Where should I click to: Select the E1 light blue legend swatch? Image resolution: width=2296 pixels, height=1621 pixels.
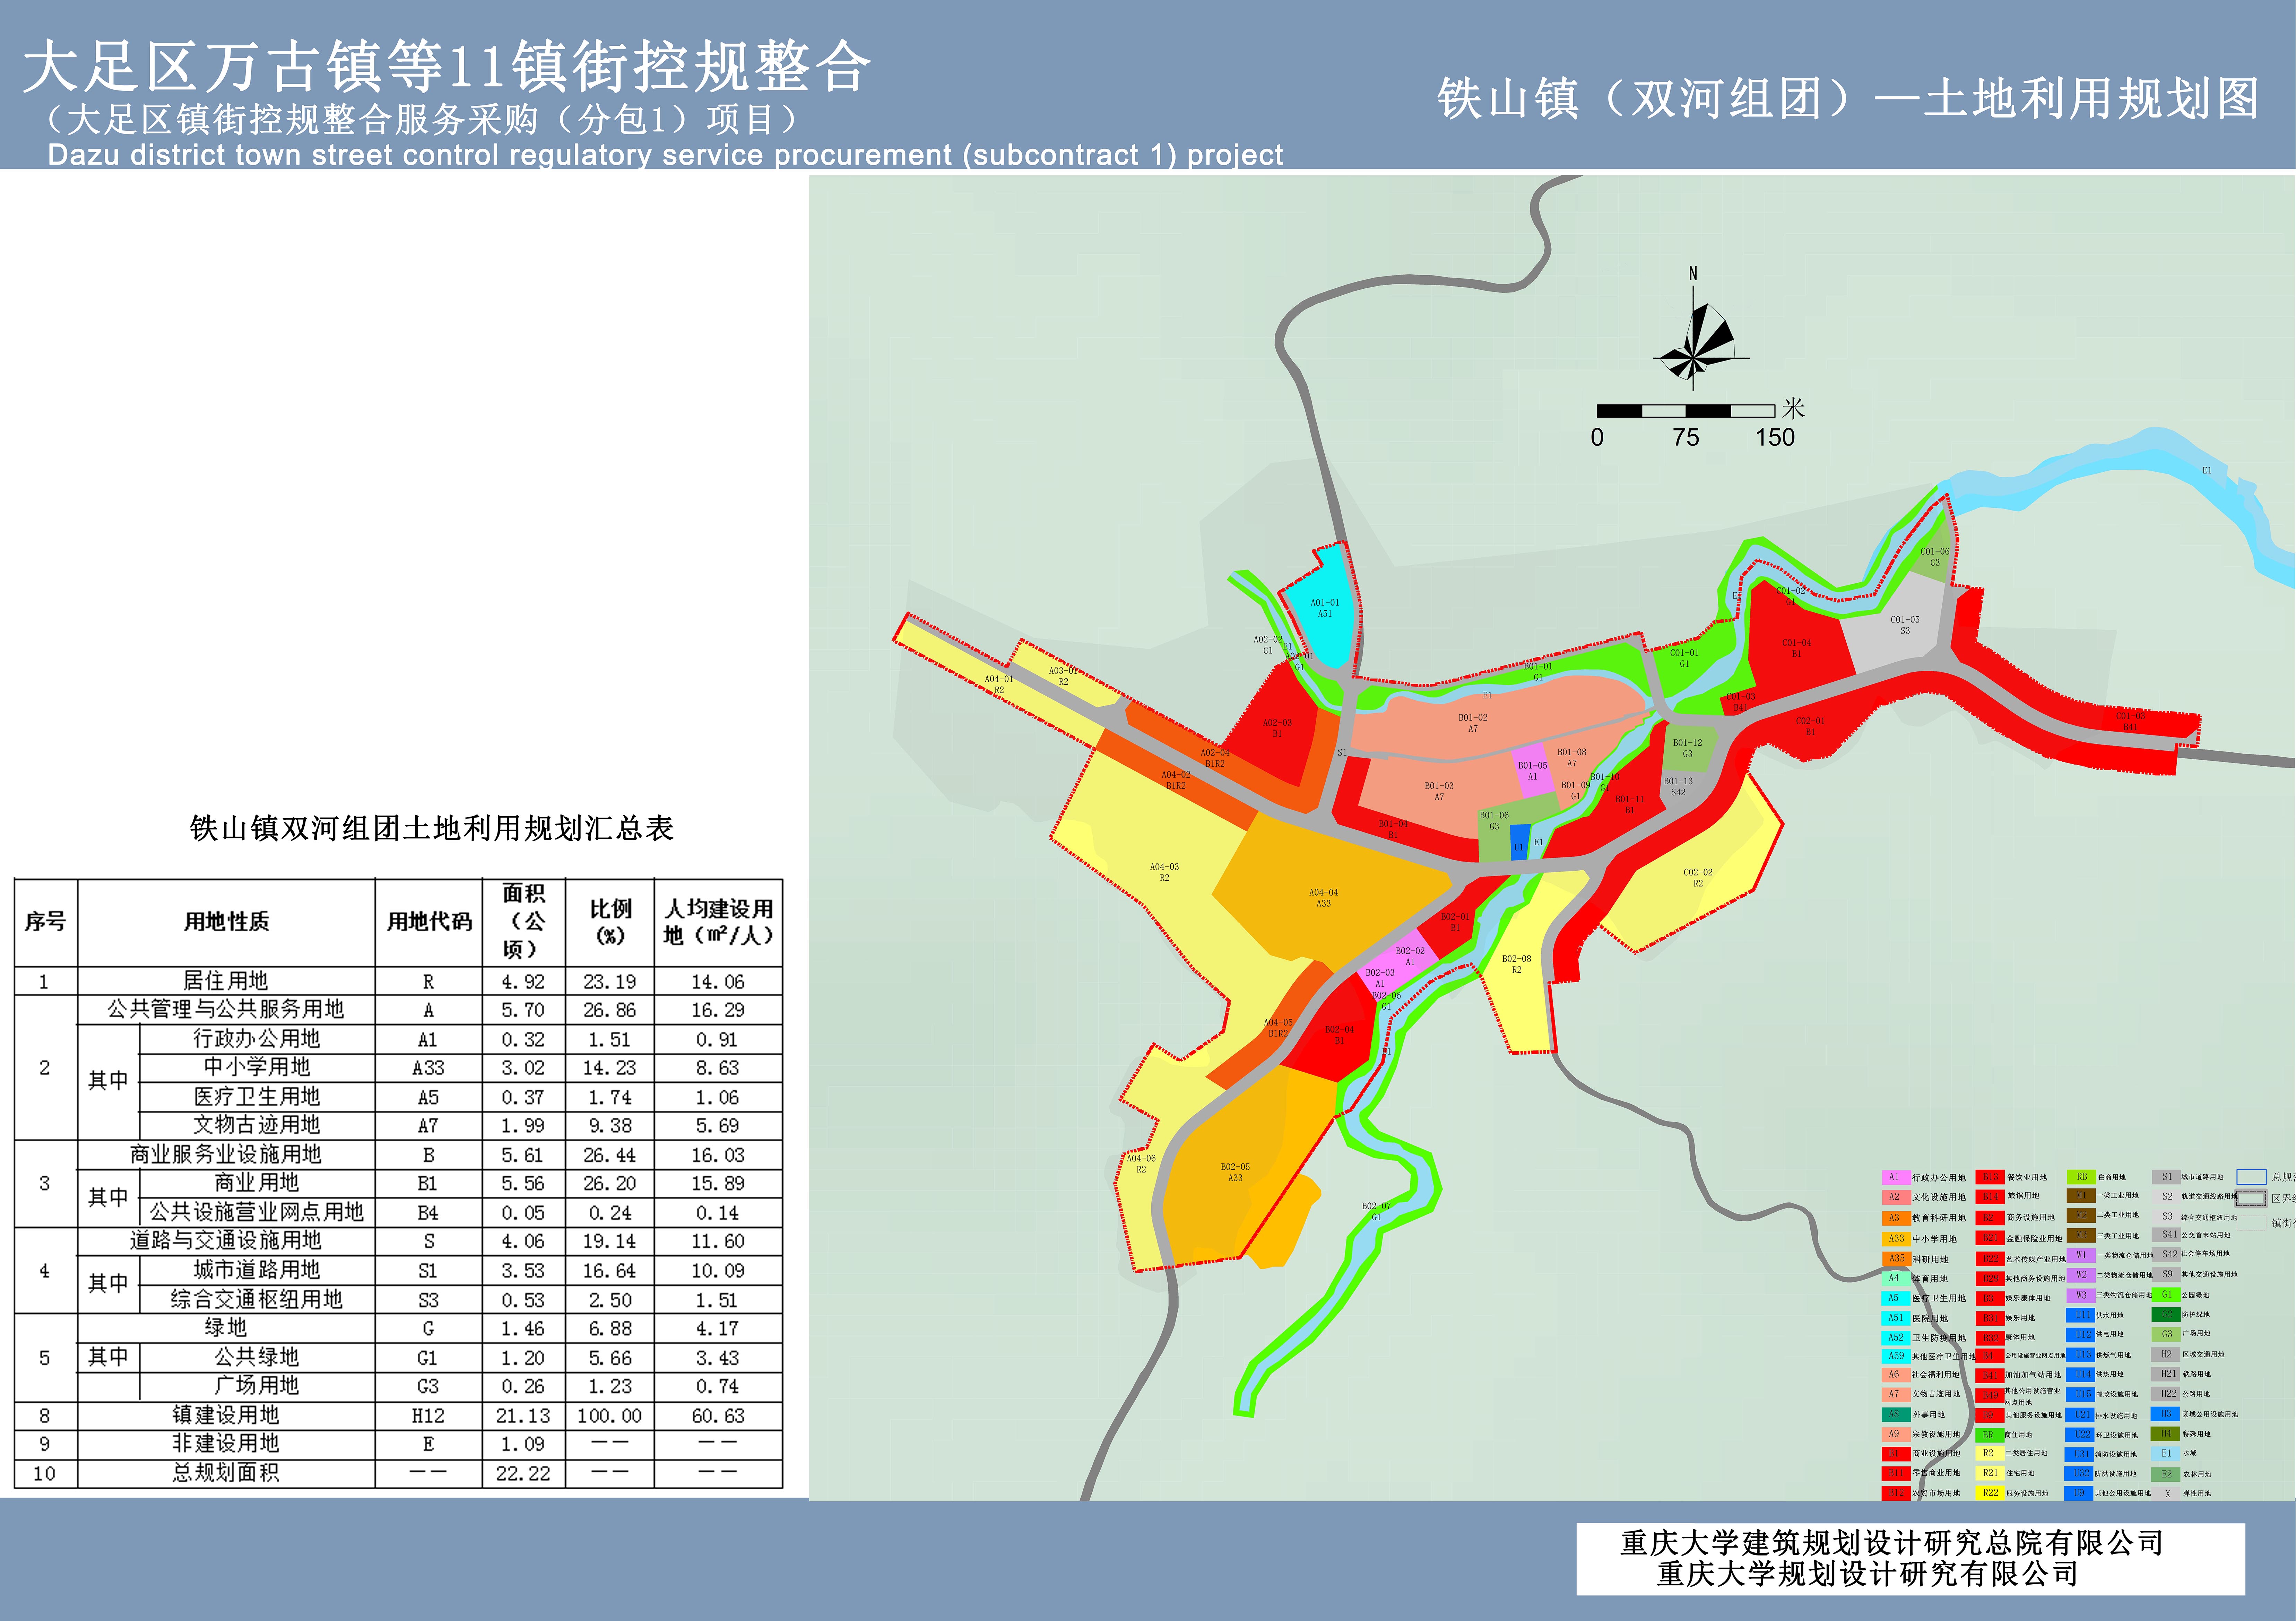click(2166, 1454)
